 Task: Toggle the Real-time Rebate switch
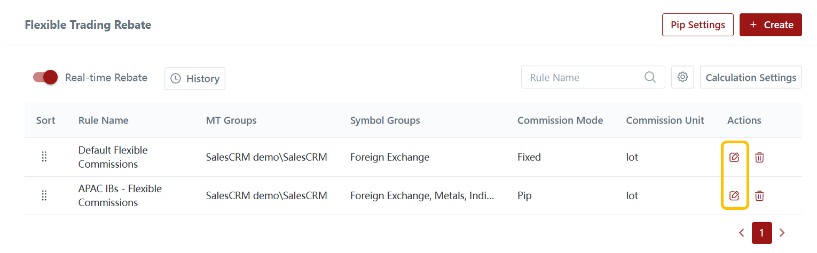click(x=45, y=77)
